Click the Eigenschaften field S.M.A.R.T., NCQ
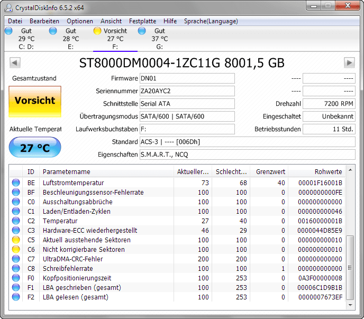Screen dimensions: 364x319 point(248,154)
